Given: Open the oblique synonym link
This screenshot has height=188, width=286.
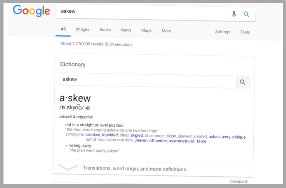Looking at the screenshot, I should (239, 137).
